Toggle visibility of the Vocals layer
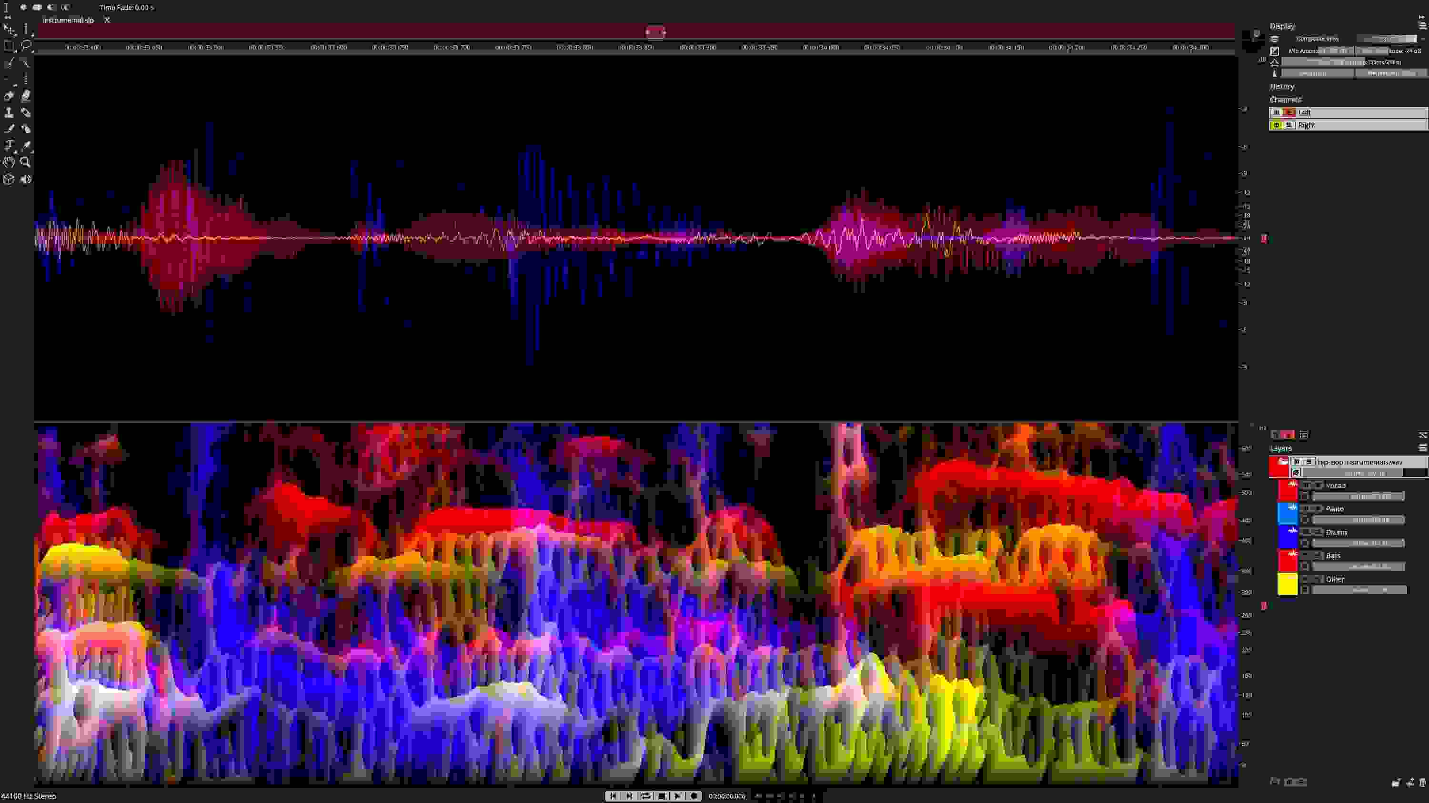This screenshot has height=803, width=1429. [x=1307, y=486]
